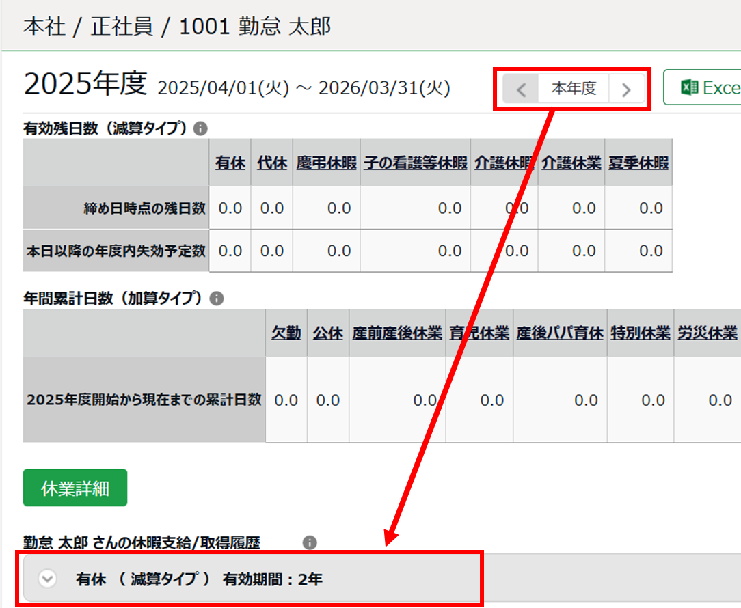The image size is (741, 608).
Task: Click the 有休（減算タイプ）有効期間：2年 row
Action: [x=382, y=579]
